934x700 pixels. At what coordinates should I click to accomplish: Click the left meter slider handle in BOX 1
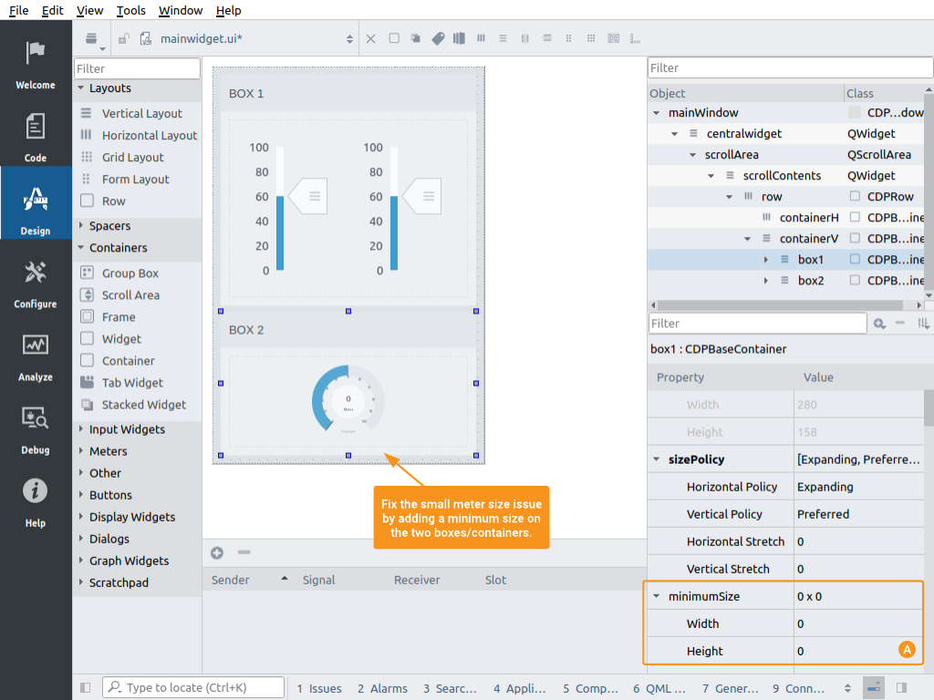308,196
